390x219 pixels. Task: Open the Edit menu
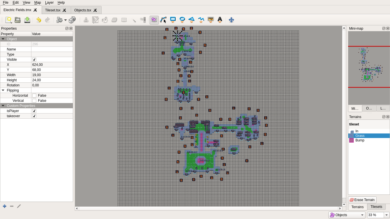pos(15,3)
